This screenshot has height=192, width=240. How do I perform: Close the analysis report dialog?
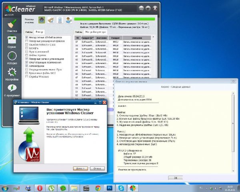click(234, 82)
